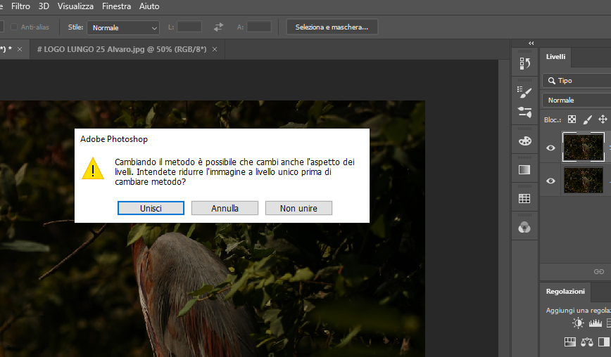Add a Hue/Saturation adjustment icon

[x=570, y=342]
